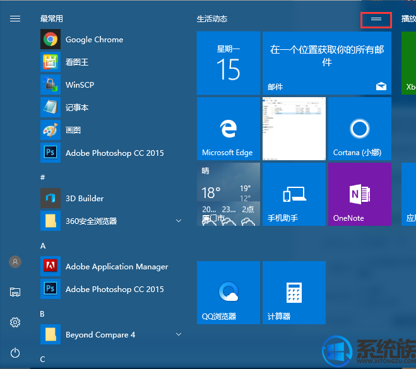The height and width of the screenshot is (369, 416).
Task: Click the C letter index header
Action: click(x=42, y=359)
